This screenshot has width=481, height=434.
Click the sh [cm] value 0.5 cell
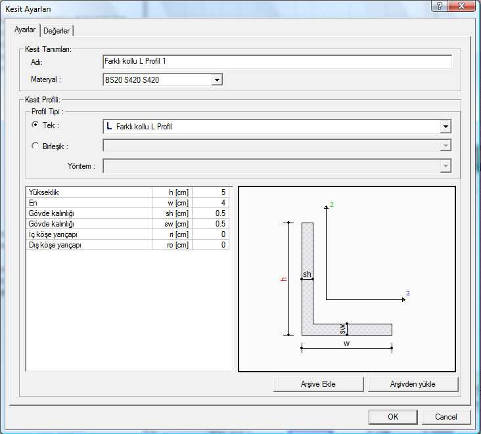coord(210,213)
